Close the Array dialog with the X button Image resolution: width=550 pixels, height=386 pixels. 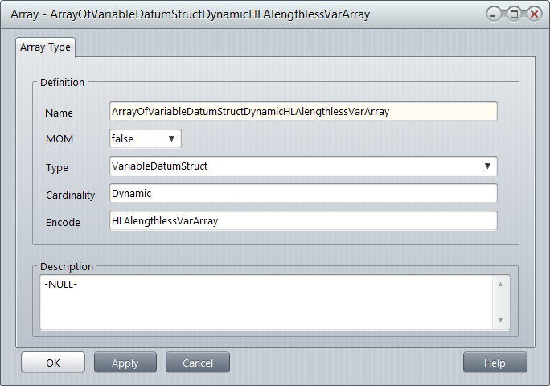click(x=533, y=14)
